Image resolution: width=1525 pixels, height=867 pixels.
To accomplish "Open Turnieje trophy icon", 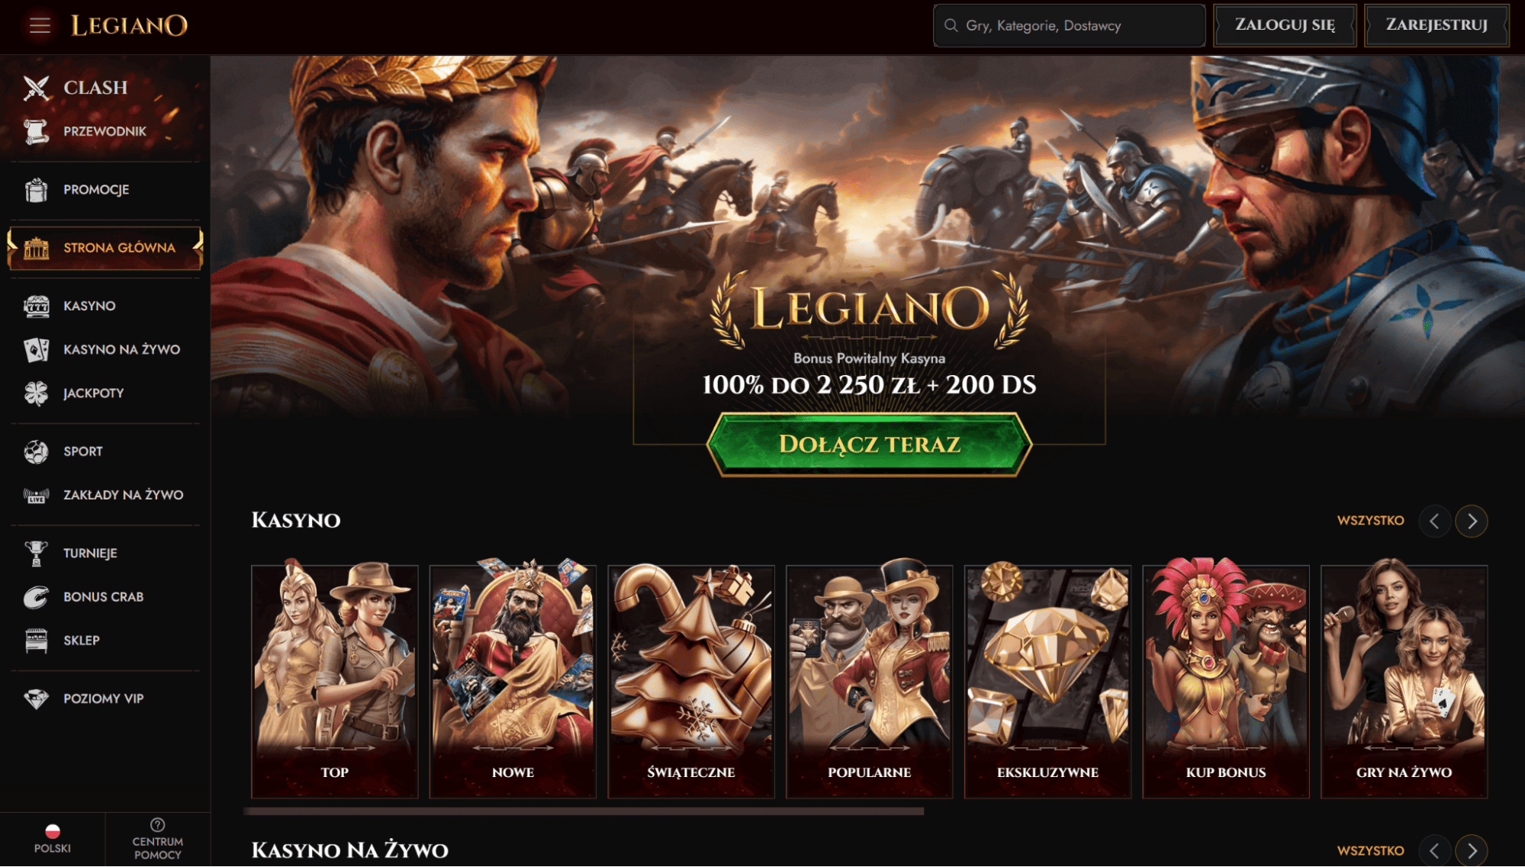I will pos(36,554).
